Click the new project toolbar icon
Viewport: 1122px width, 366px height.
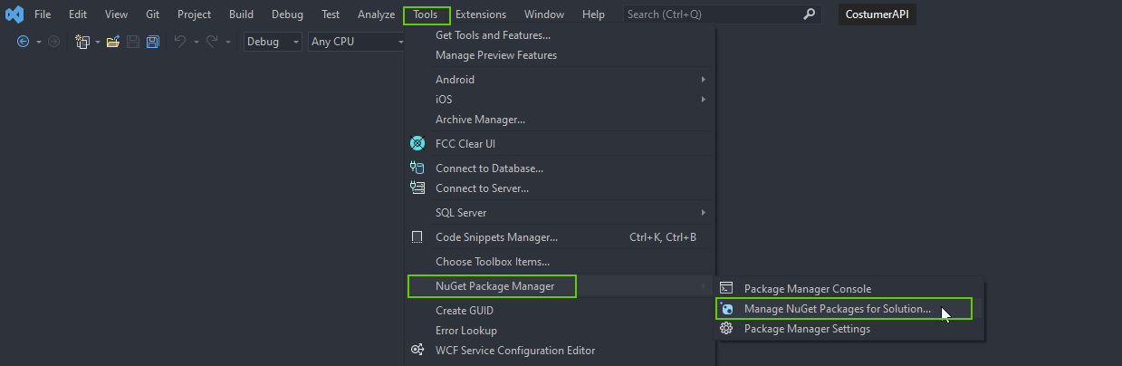(x=83, y=42)
